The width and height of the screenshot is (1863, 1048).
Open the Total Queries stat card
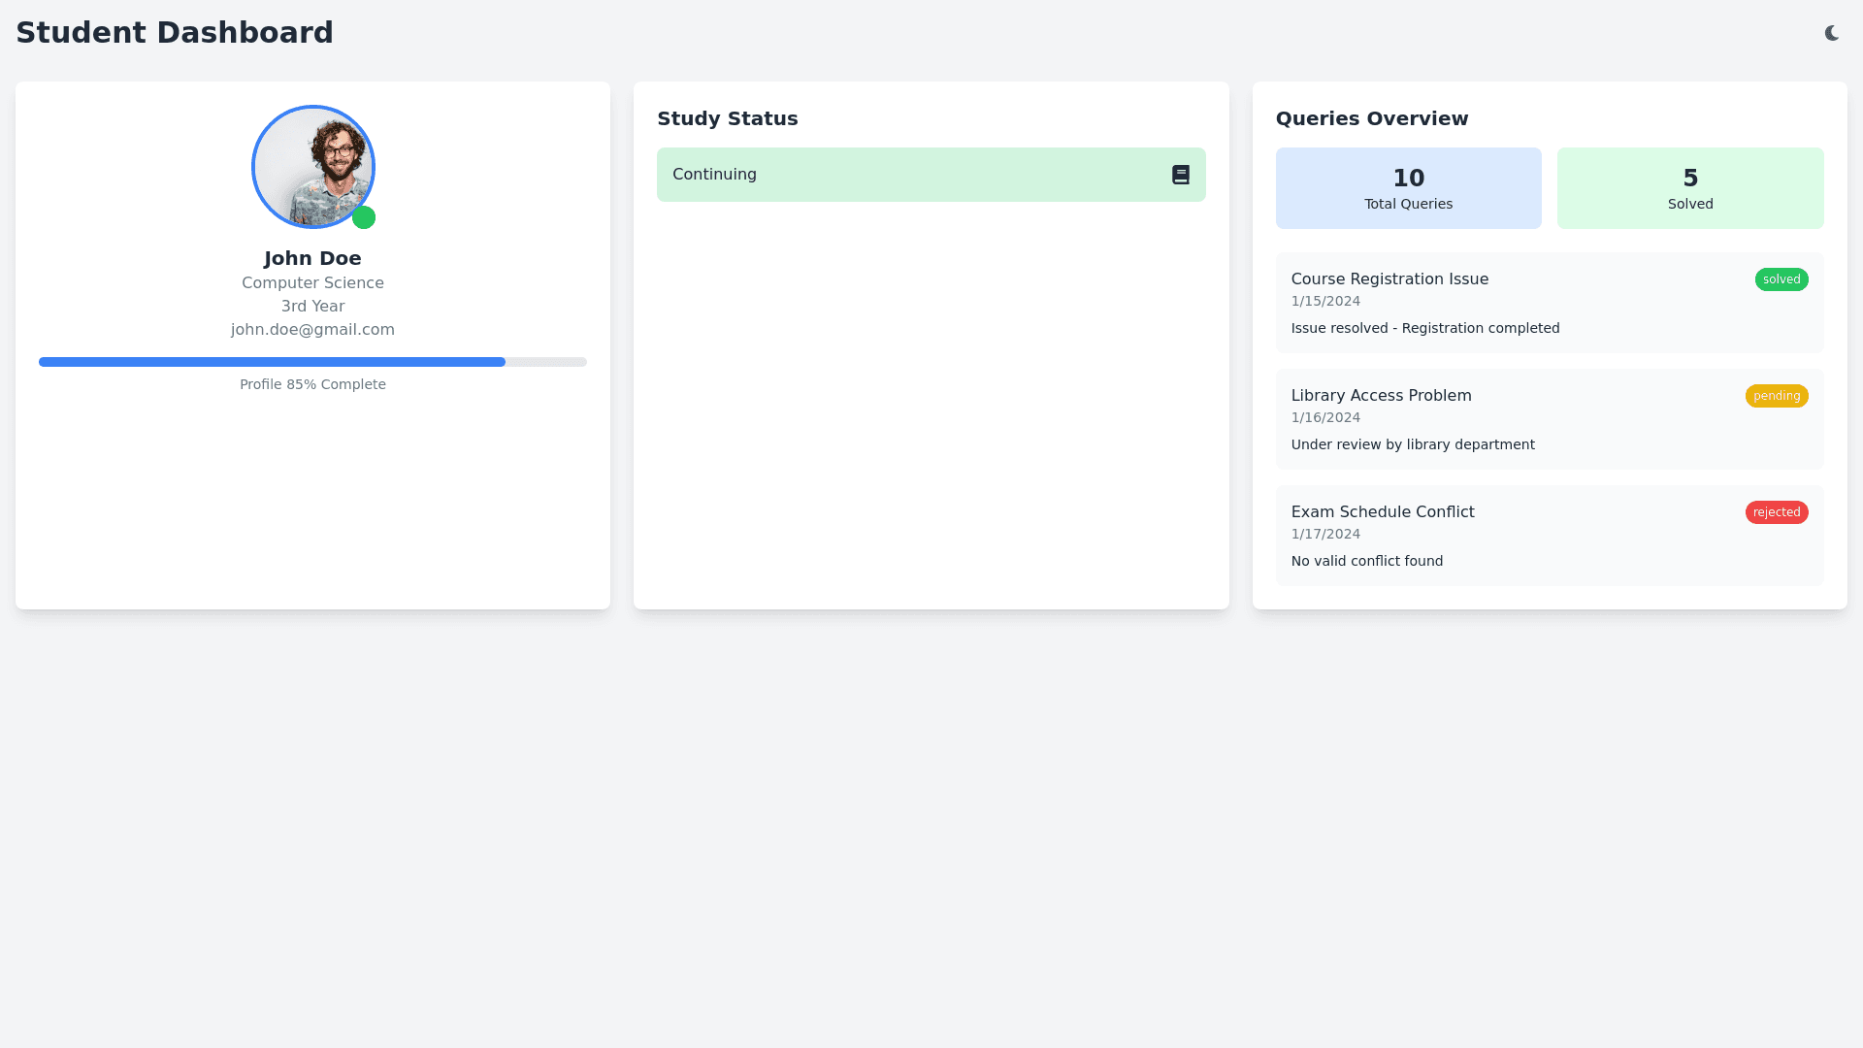1408,188
